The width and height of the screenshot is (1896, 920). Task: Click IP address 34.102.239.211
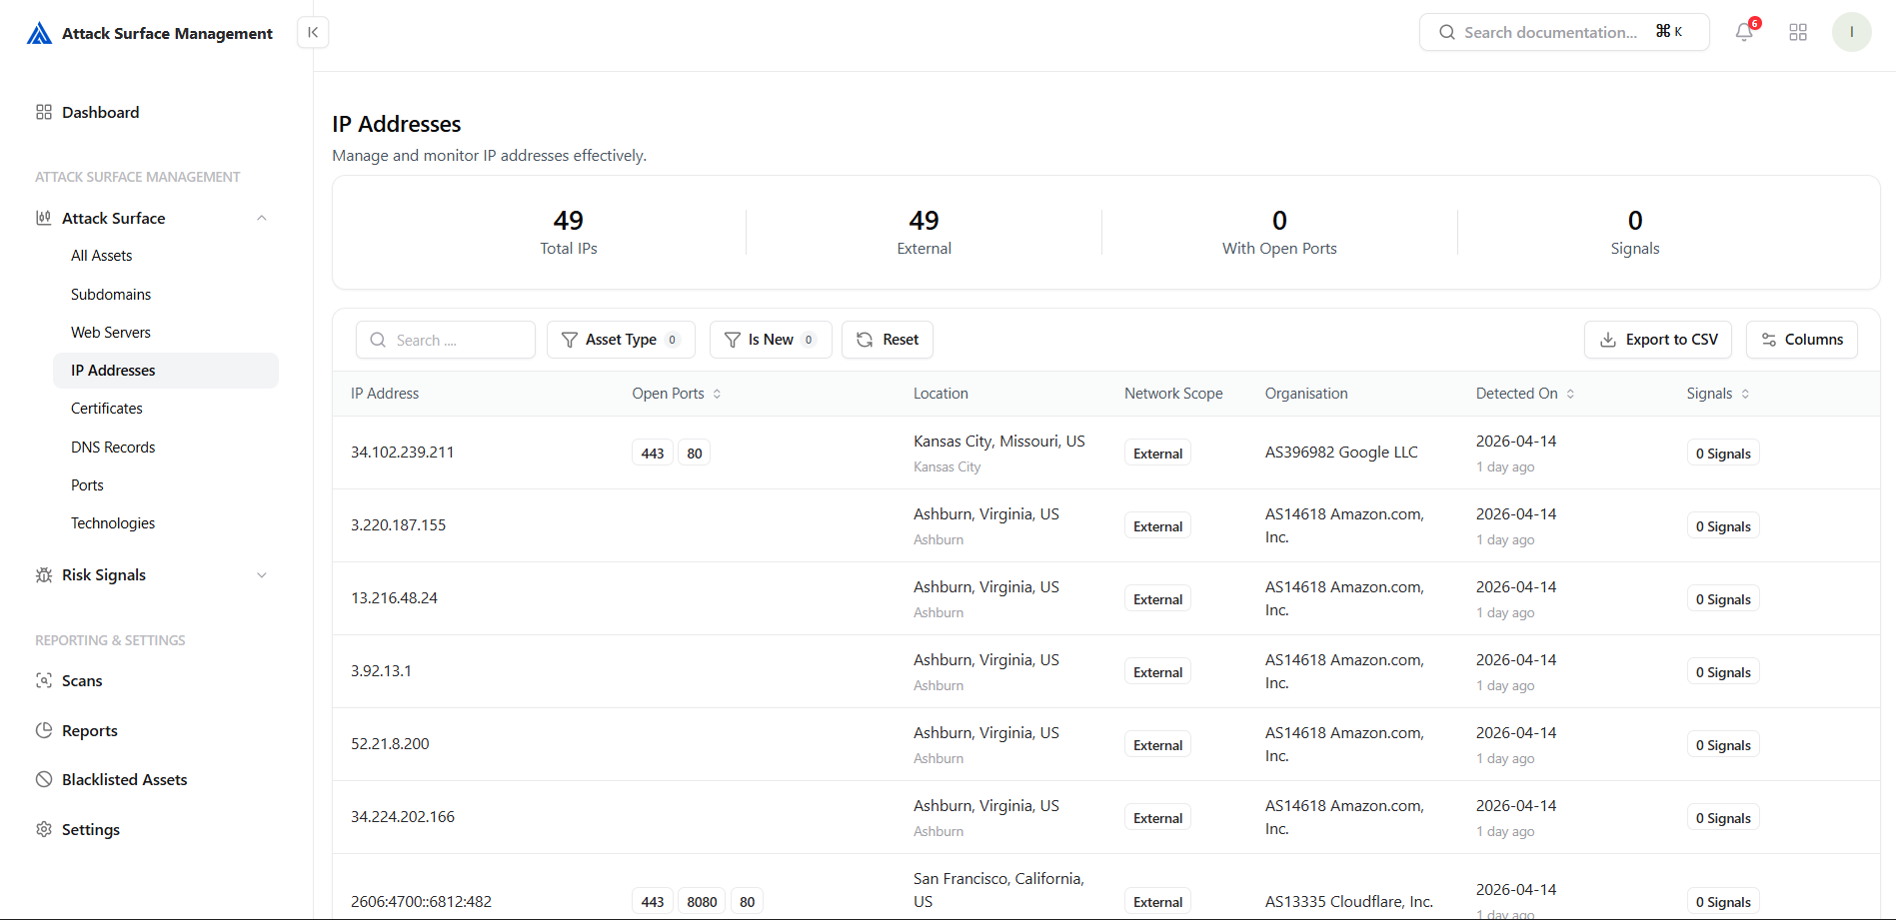[x=403, y=453]
